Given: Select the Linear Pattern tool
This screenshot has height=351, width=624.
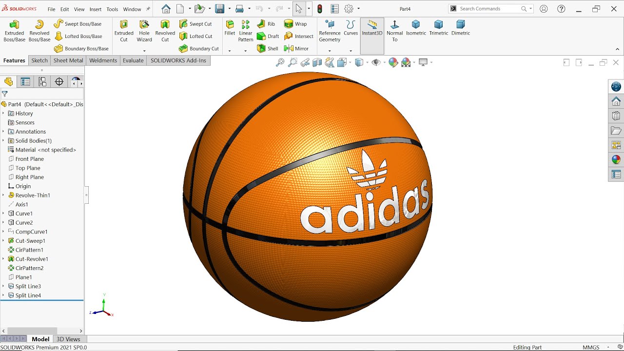Looking at the screenshot, I should (246, 31).
